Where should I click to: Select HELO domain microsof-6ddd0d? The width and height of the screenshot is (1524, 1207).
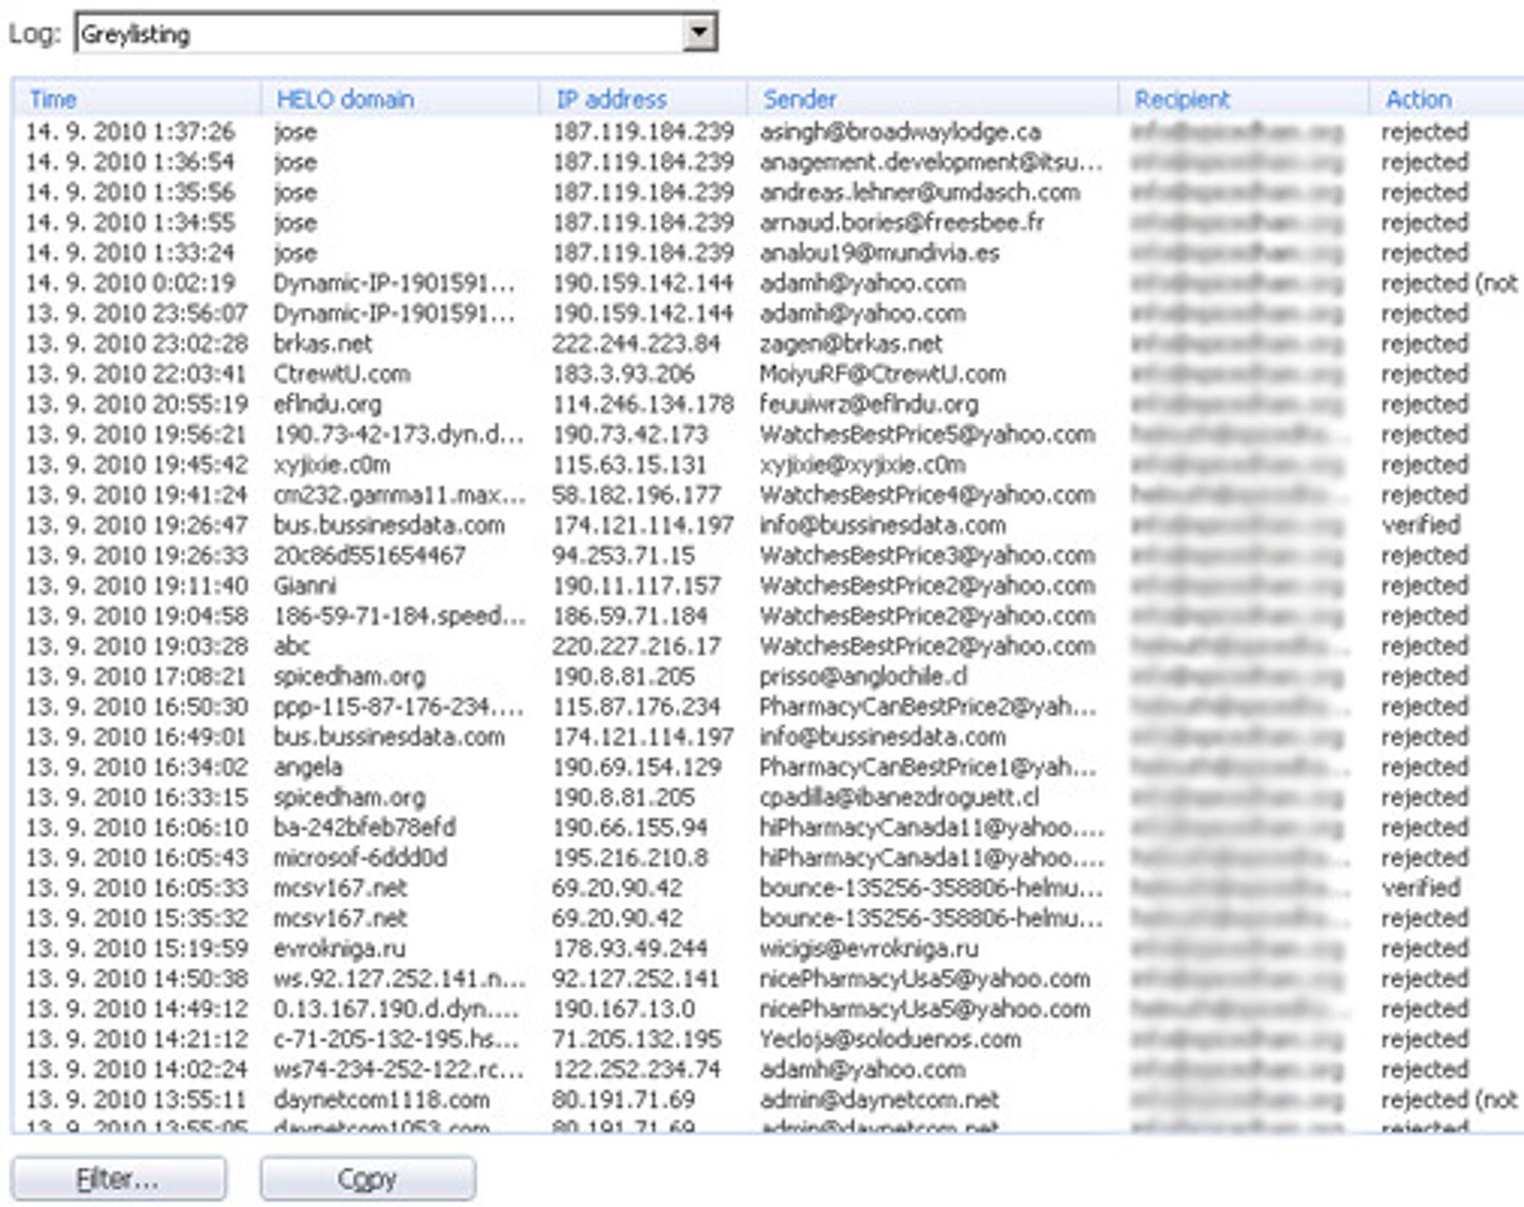360,857
